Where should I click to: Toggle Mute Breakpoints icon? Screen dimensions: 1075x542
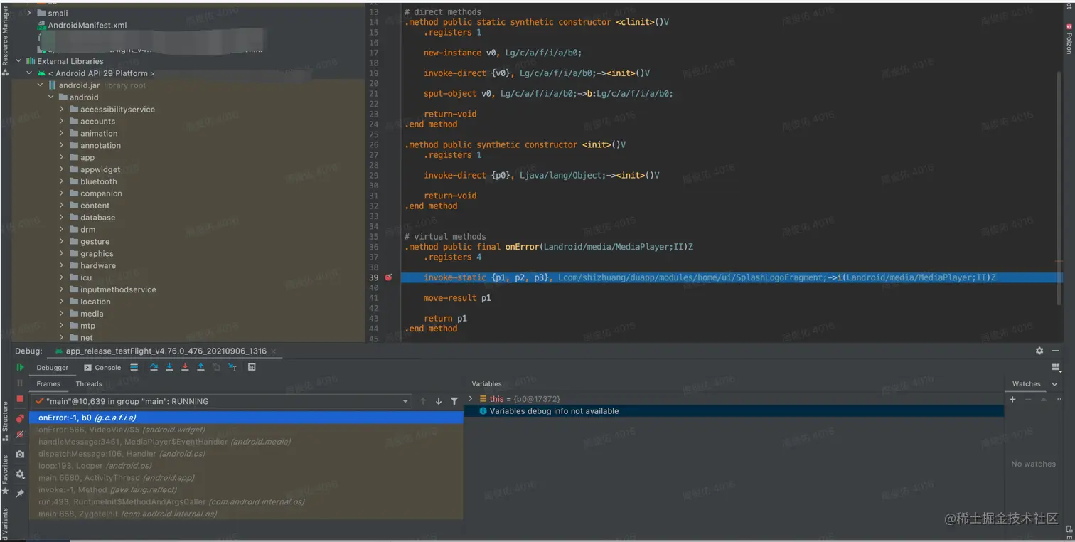[x=20, y=434]
